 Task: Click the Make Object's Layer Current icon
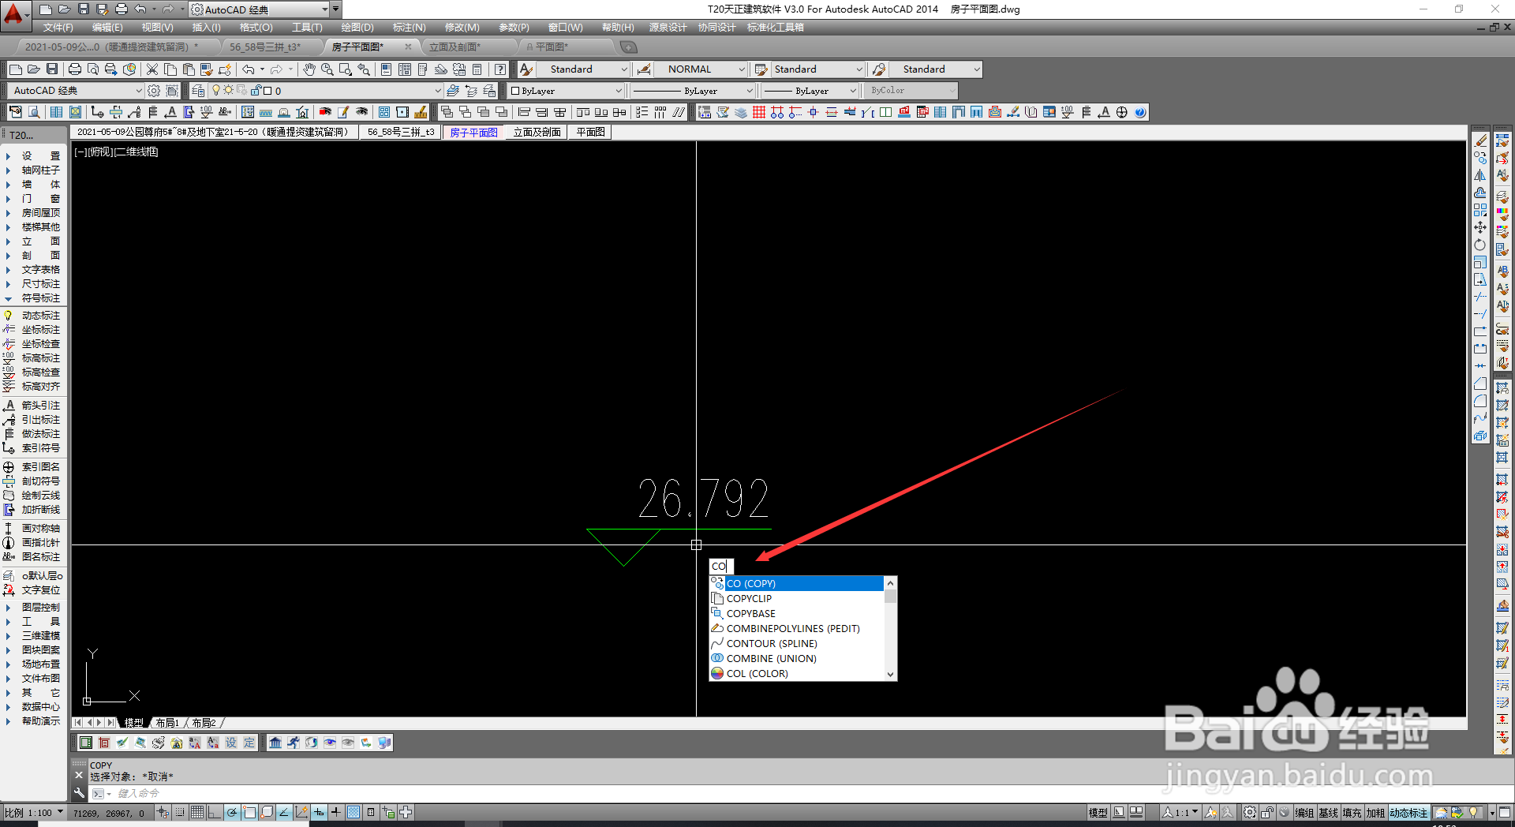[453, 91]
